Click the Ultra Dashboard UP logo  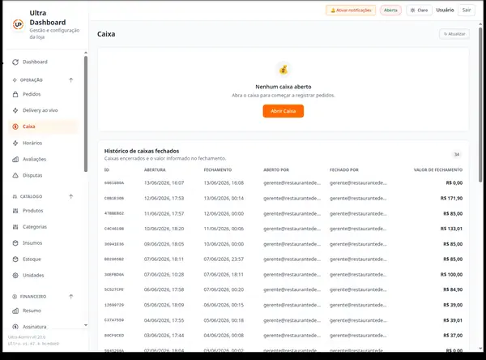pyautogui.click(x=18, y=24)
